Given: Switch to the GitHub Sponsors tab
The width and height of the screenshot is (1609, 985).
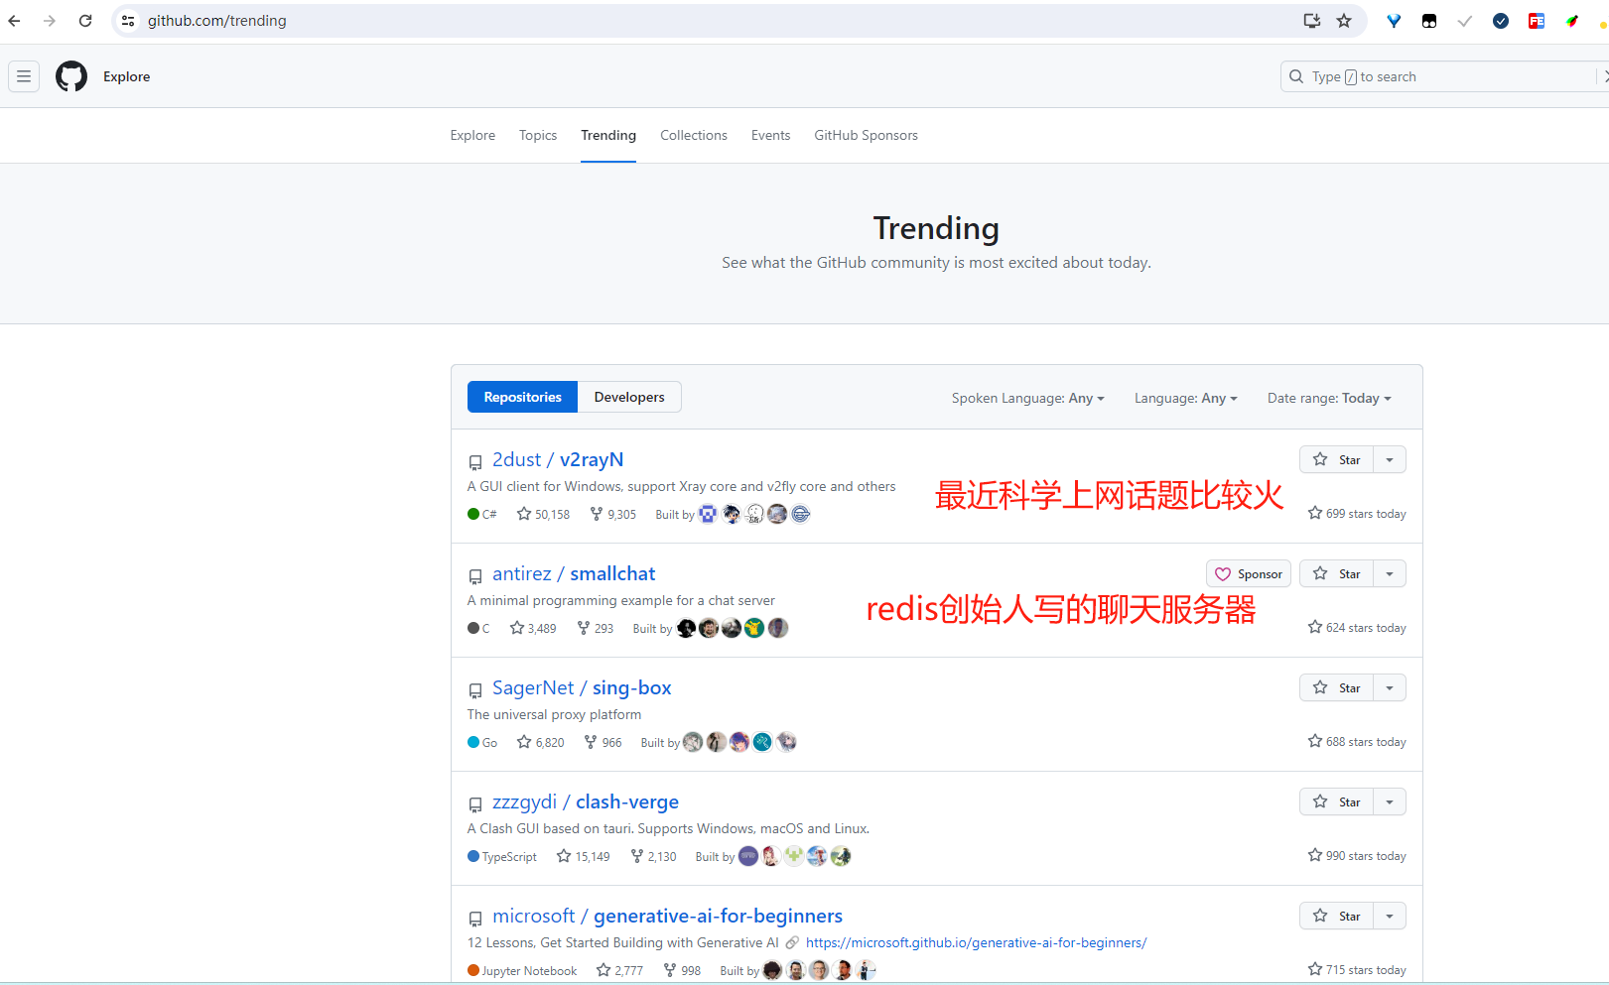Looking at the screenshot, I should pos(867,135).
